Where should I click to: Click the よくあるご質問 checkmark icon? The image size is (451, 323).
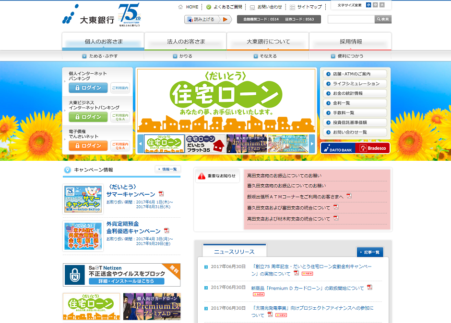click(209, 7)
